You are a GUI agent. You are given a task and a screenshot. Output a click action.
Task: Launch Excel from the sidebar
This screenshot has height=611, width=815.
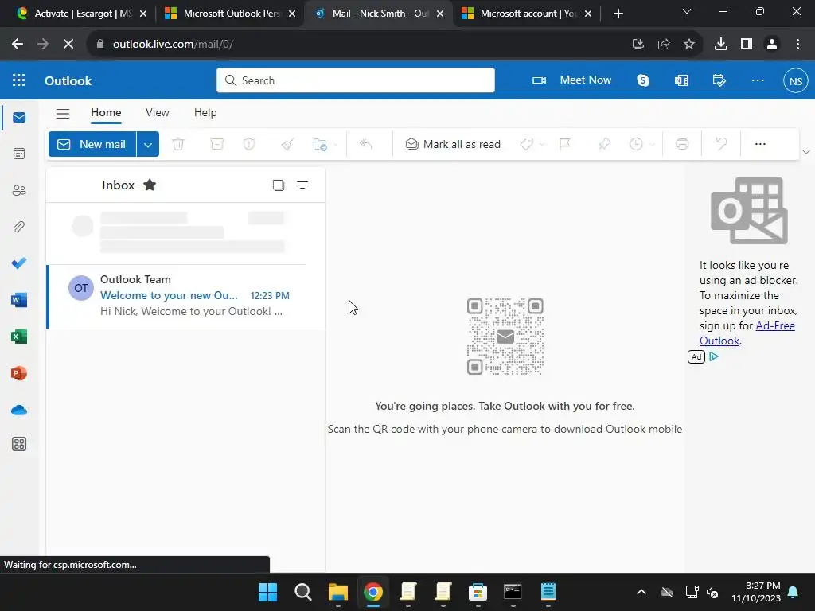[x=19, y=337]
